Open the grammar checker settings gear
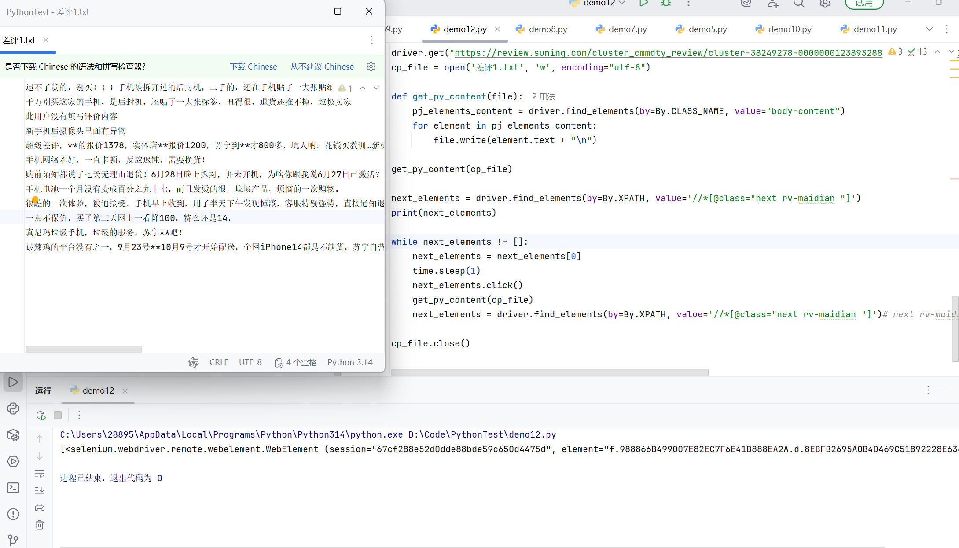The width and height of the screenshot is (959, 548). pyautogui.click(x=371, y=66)
